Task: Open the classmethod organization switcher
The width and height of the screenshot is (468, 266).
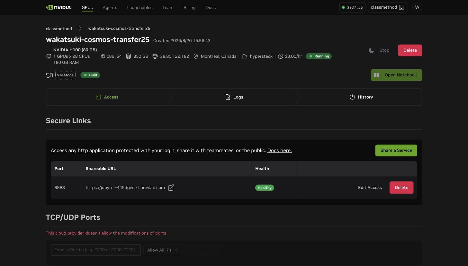Action: click(387, 7)
